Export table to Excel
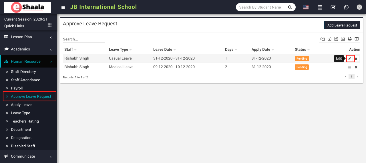The width and height of the screenshot is (366, 163). coord(329,39)
